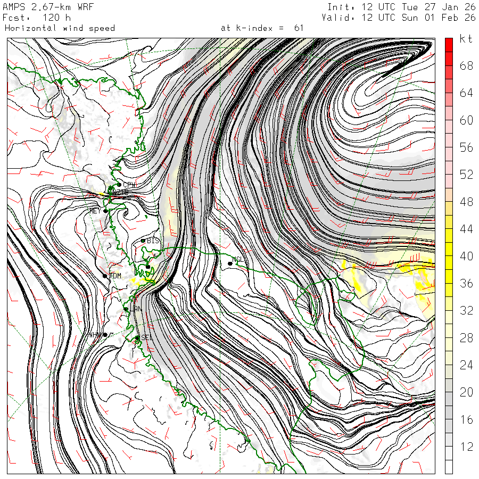Image resolution: width=479 pixels, height=479 pixels.
Task: Click the 56 value on the color scale
Action: (466, 147)
